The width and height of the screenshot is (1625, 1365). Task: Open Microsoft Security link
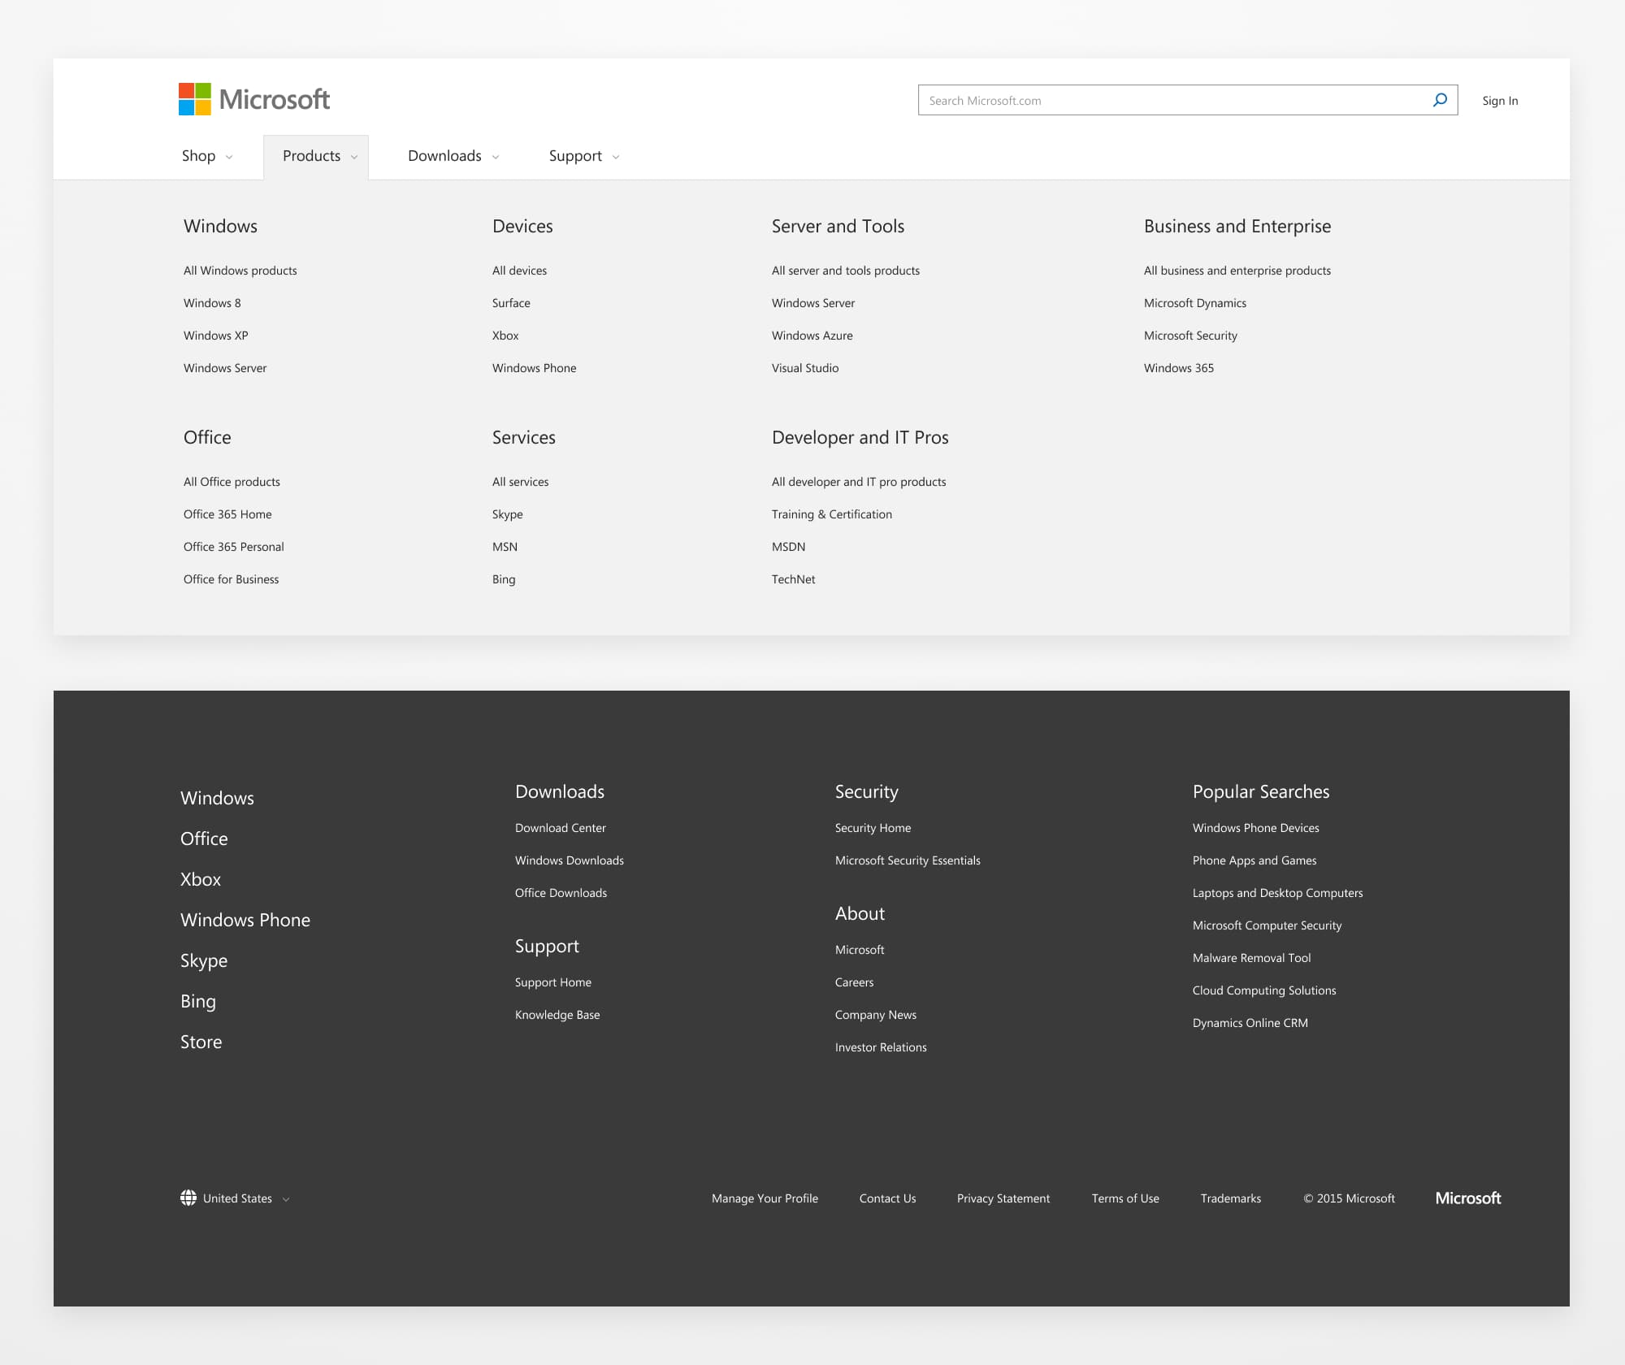coord(1190,336)
